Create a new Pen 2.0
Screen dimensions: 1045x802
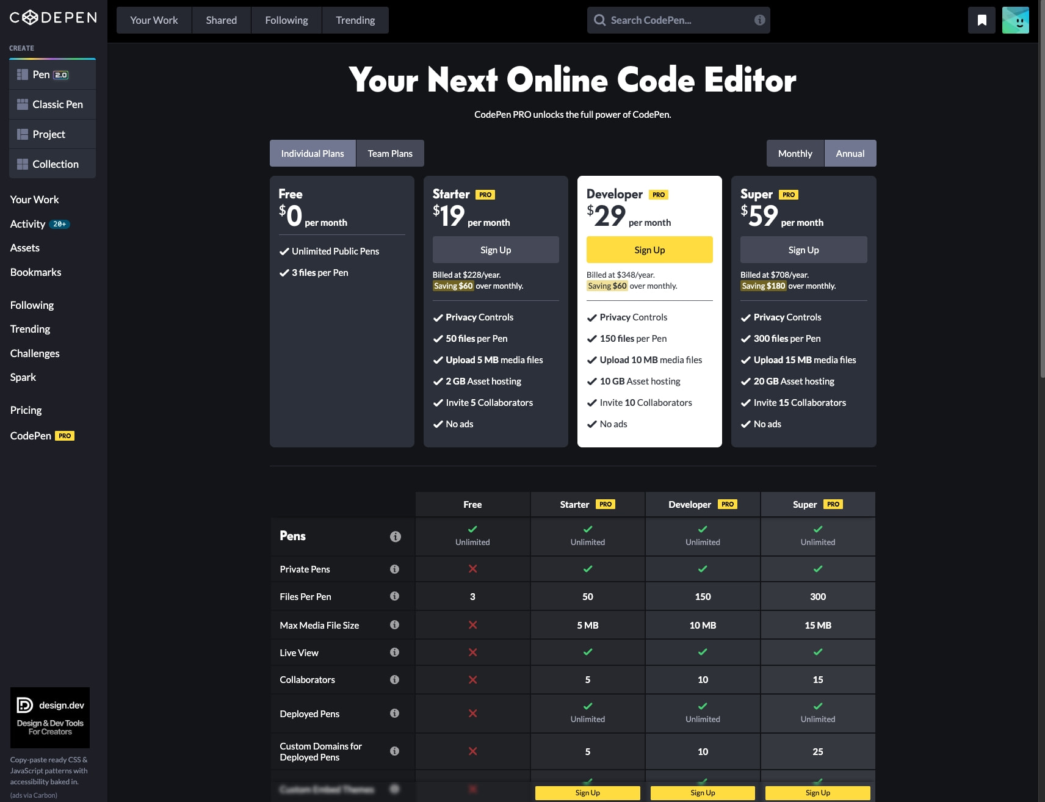click(52, 74)
